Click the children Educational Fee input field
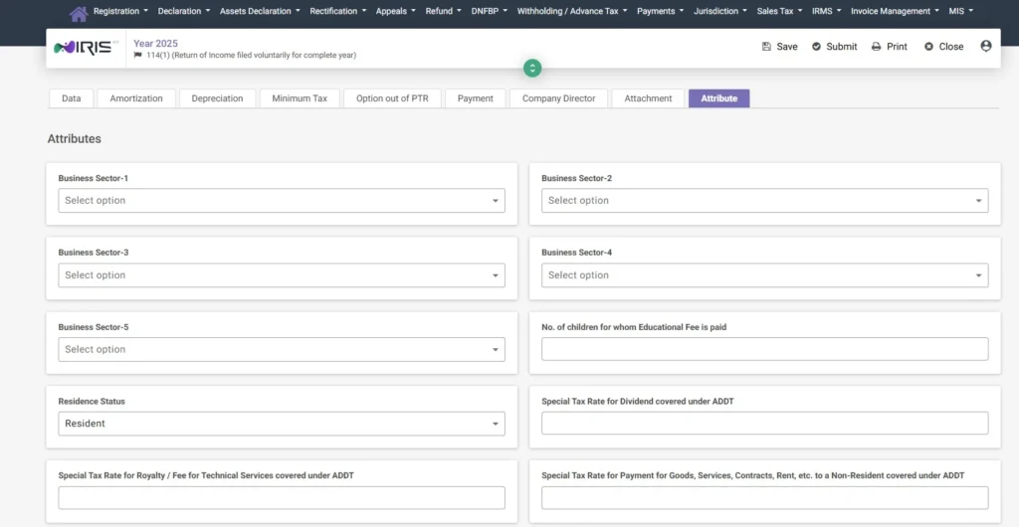This screenshot has height=527, width=1019. pyautogui.click(x=765, y=349)
